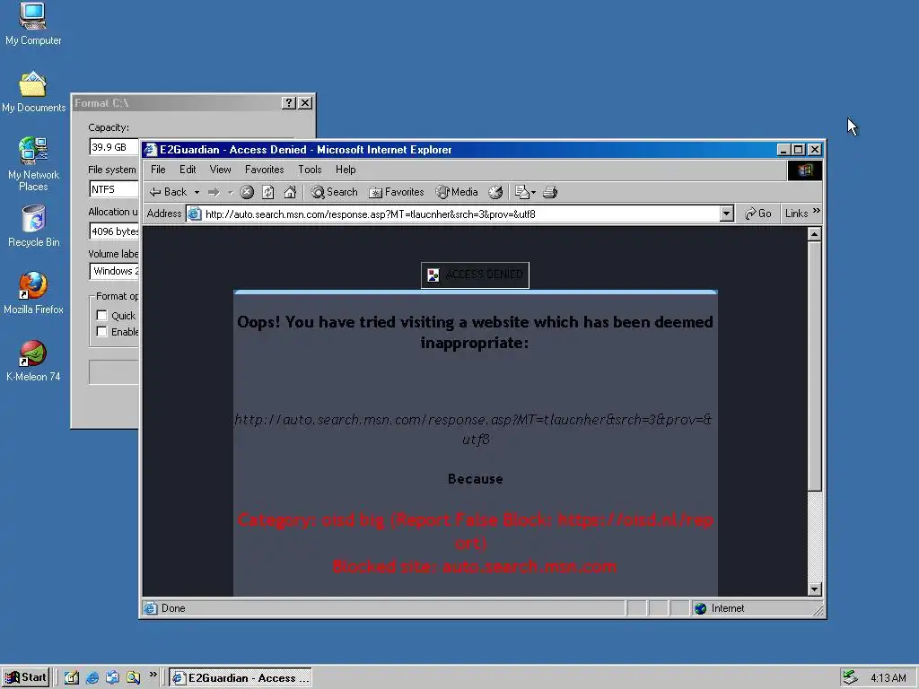
Task: Click the first Quick Launch icon
Action: point(72,678)
